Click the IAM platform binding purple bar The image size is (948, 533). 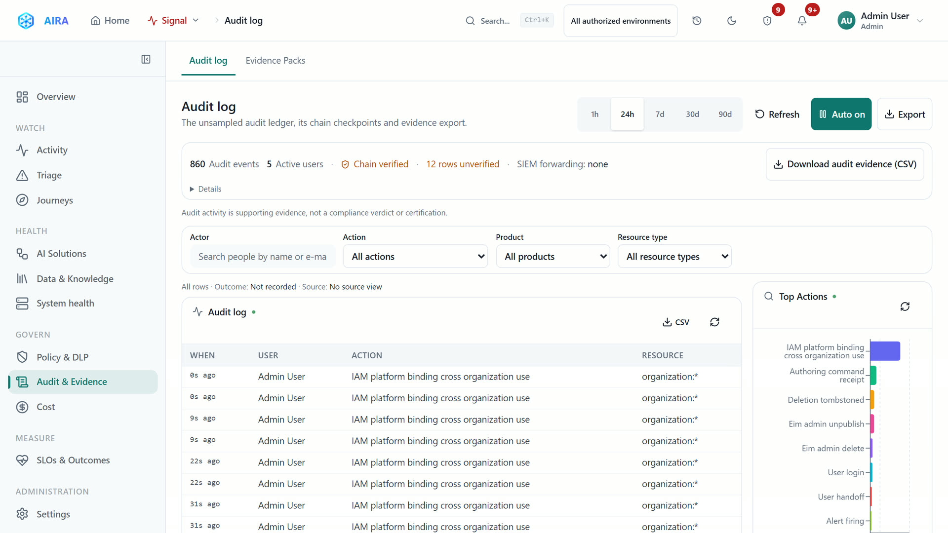[x=885, y=351]
